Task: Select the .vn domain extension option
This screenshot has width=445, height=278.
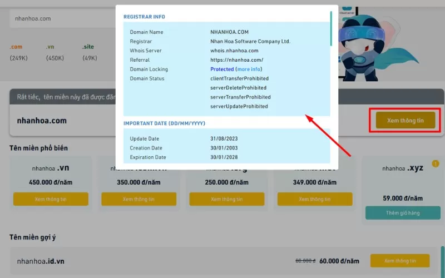Action: (x=50, y=47)
